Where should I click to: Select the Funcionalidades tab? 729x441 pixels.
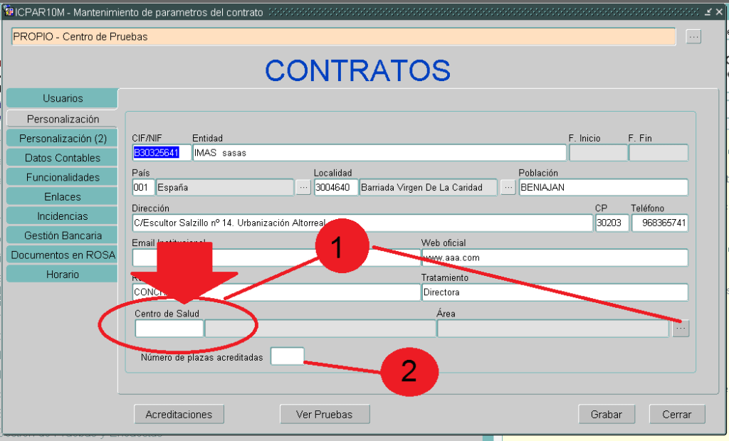pyautogui.click(x=62, y=177)
